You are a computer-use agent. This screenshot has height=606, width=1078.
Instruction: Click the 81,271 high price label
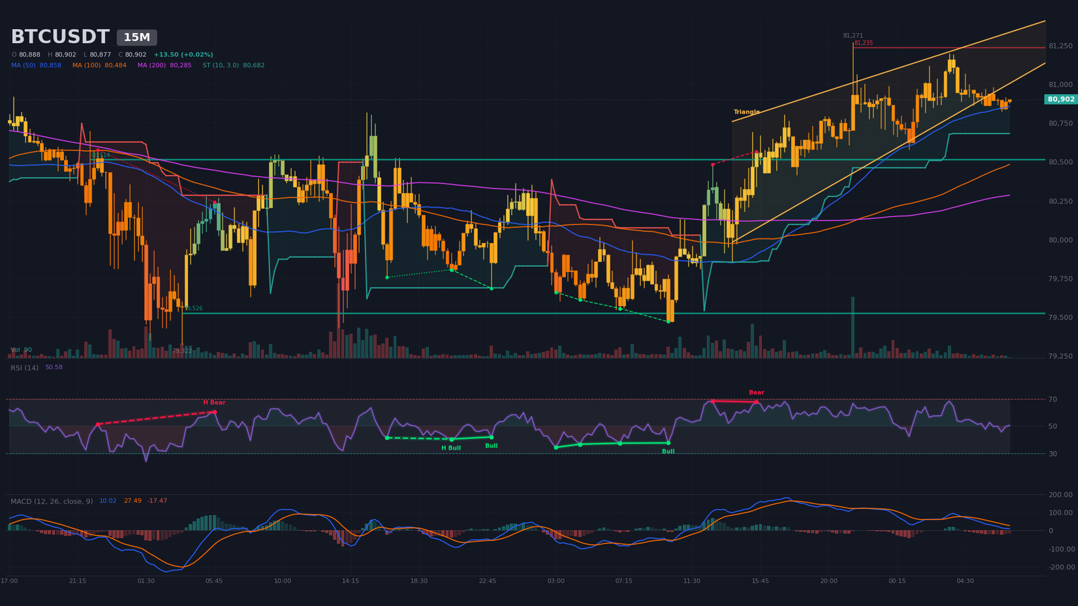pyautogui.click(x=853, y=36)
